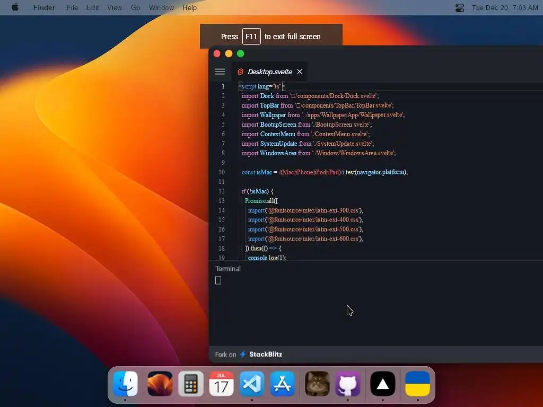Click the red close window button
The height and width of the screenshot is (407, 543).
[x=217, y=54]
